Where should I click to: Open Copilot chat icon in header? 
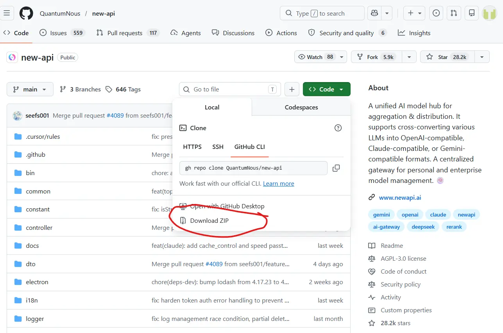(x=374, y=13)
